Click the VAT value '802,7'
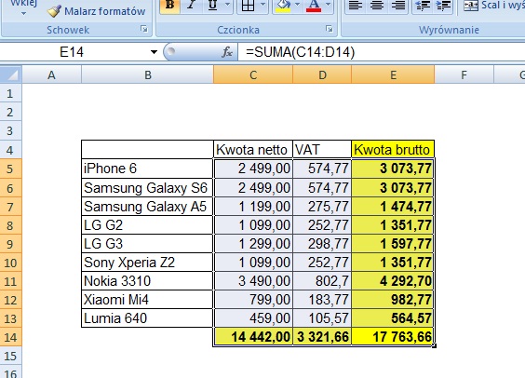525x378 pixels. [x=322, y=281]
